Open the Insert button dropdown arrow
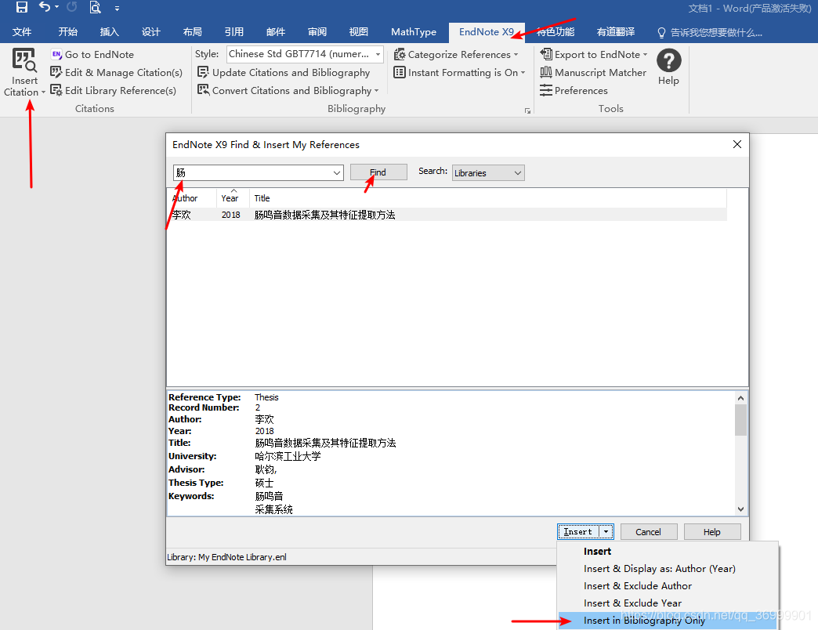 [606, 531]
